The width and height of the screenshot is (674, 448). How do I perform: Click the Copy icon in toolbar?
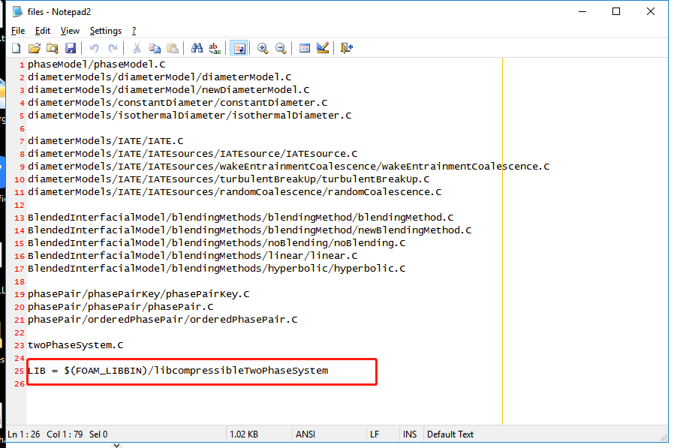pos(155,48)
